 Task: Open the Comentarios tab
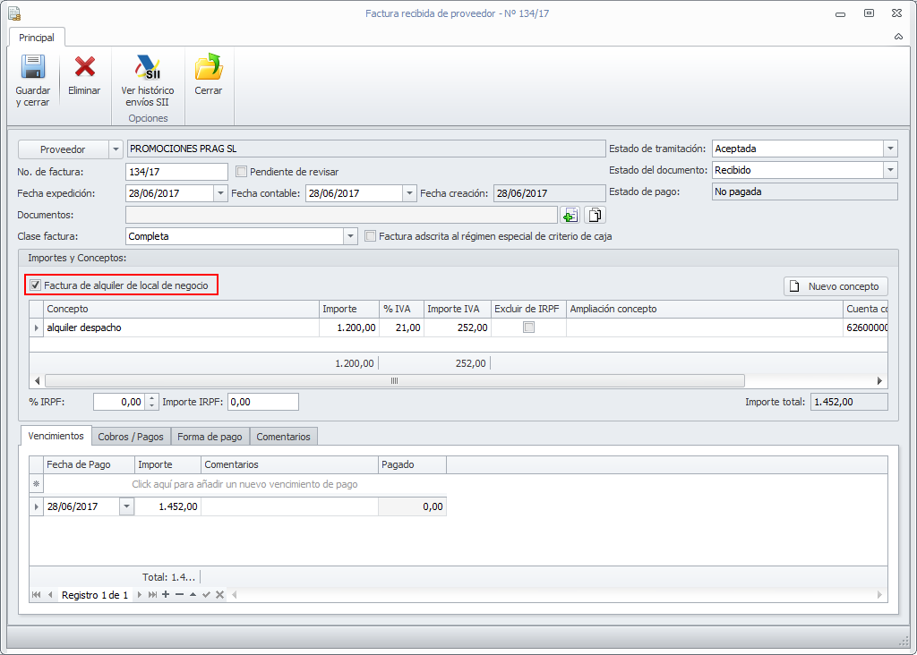tap(283, 437)
